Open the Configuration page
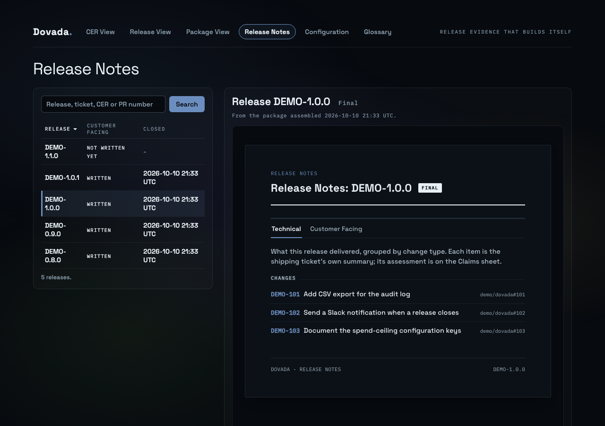 (x=327, y=32)
